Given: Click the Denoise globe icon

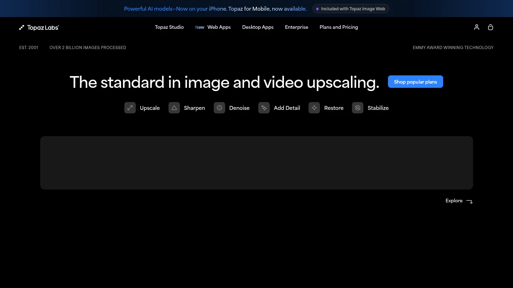Looking at the screenshot, I should tap(219, 108).
